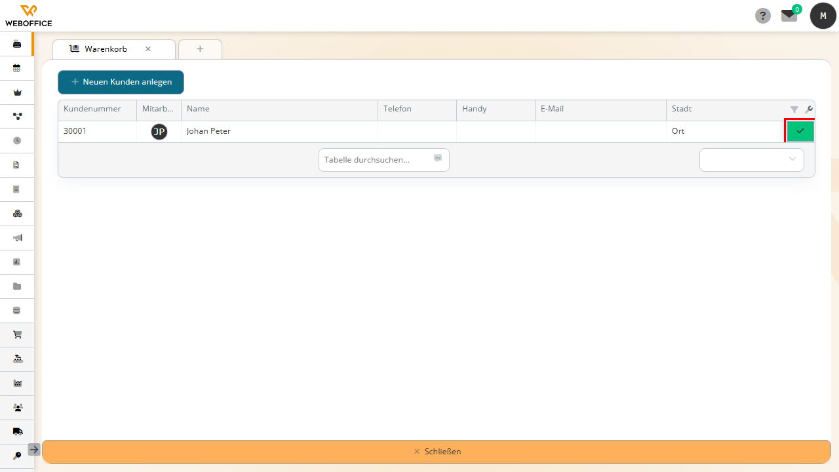Open the table settings wrench icon
The image size is (839, 472).
(808, 110)
